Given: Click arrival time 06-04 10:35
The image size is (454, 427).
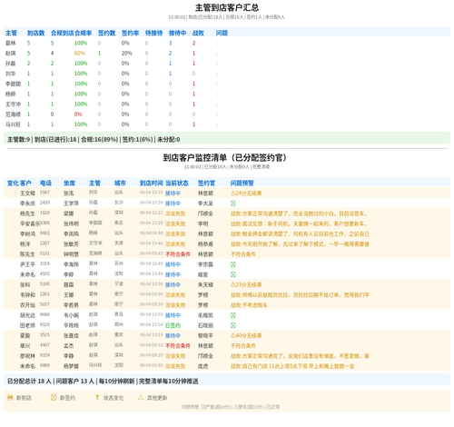Looking at the screenshot, I should pos(152,193).
